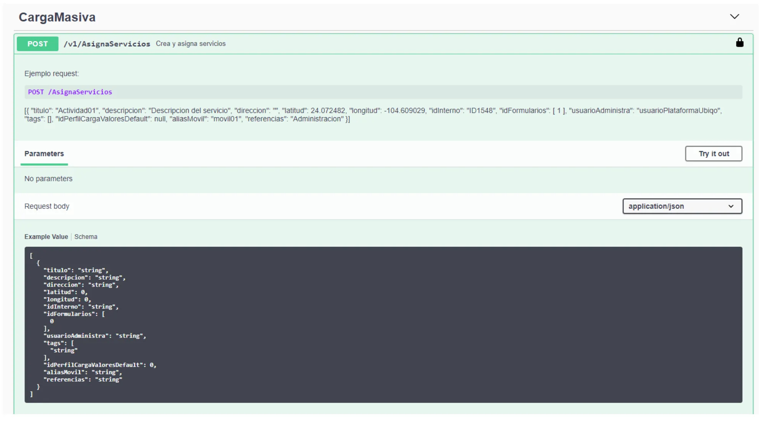Click the "tags": [ line in example

click(x=59, y=343)
